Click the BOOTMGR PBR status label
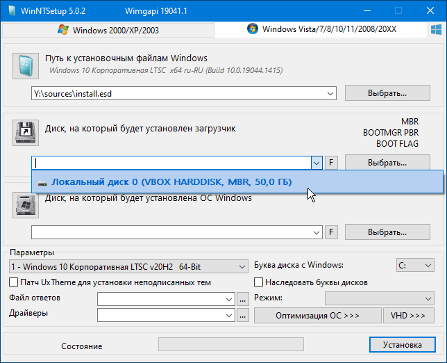This screenshot has width=447, height=363. coord(391,133)
